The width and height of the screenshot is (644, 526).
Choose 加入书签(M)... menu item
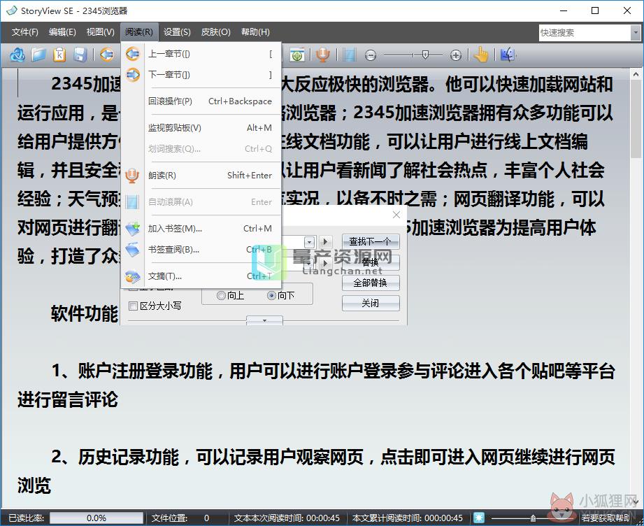click(201, 229)
